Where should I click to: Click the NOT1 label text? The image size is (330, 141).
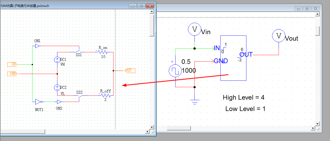click(x=39, y=110)
